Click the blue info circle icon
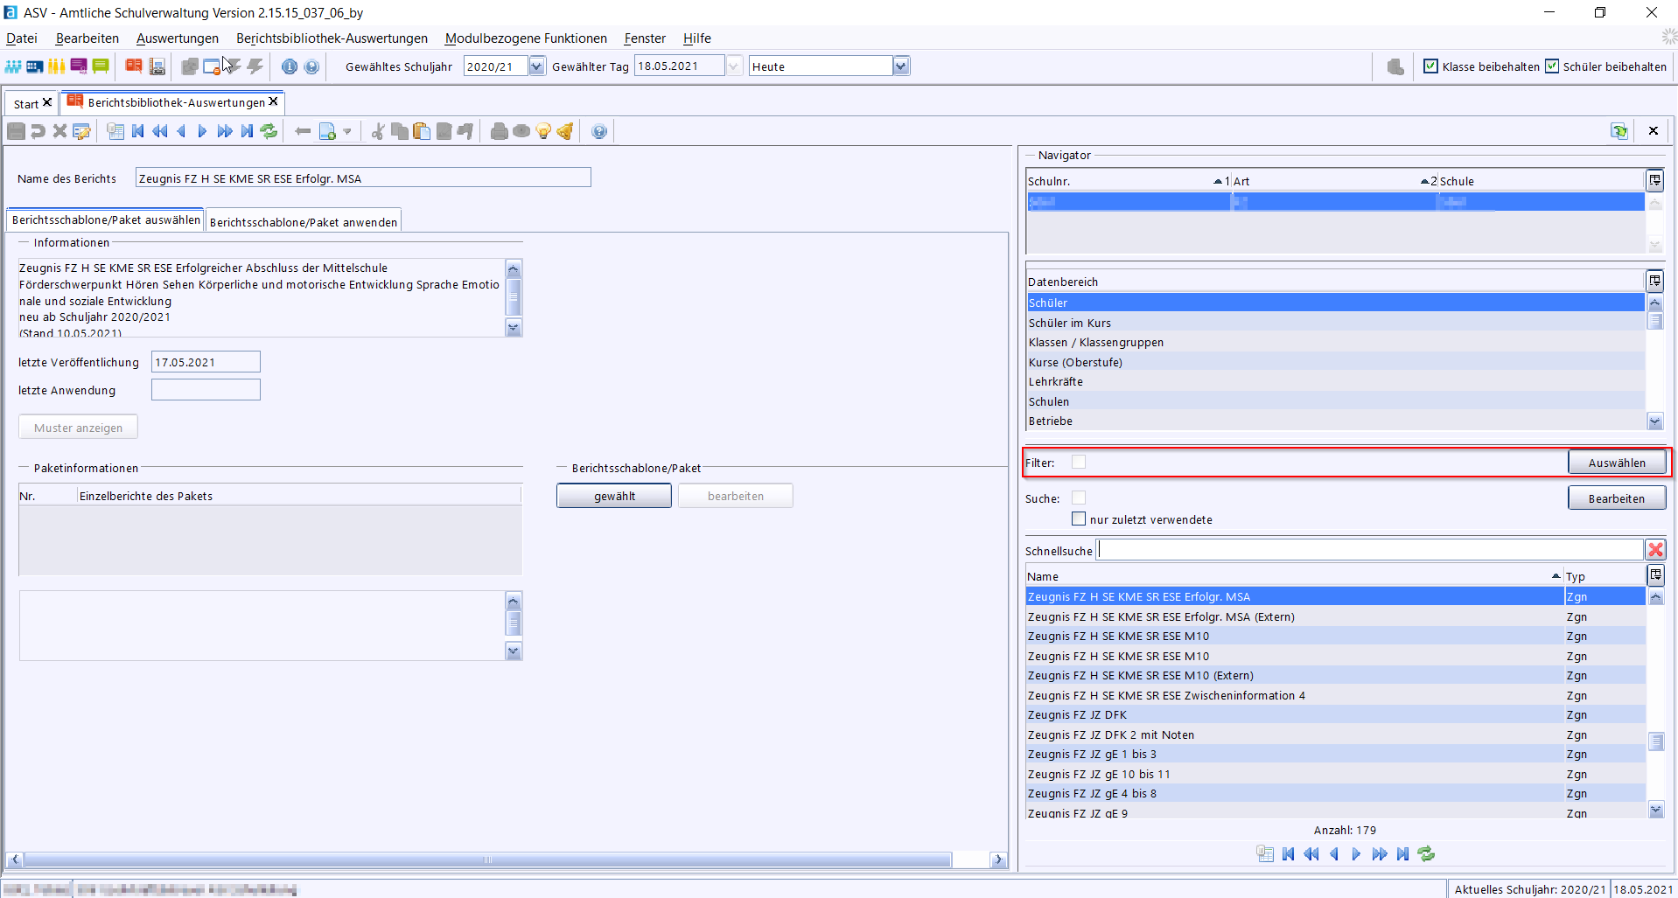The width and height of the screenshot is (1678, 898). (290, 66)
